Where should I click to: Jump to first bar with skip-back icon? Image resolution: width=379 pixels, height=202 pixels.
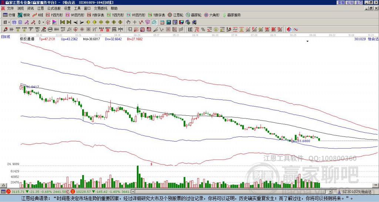(62, 22)
